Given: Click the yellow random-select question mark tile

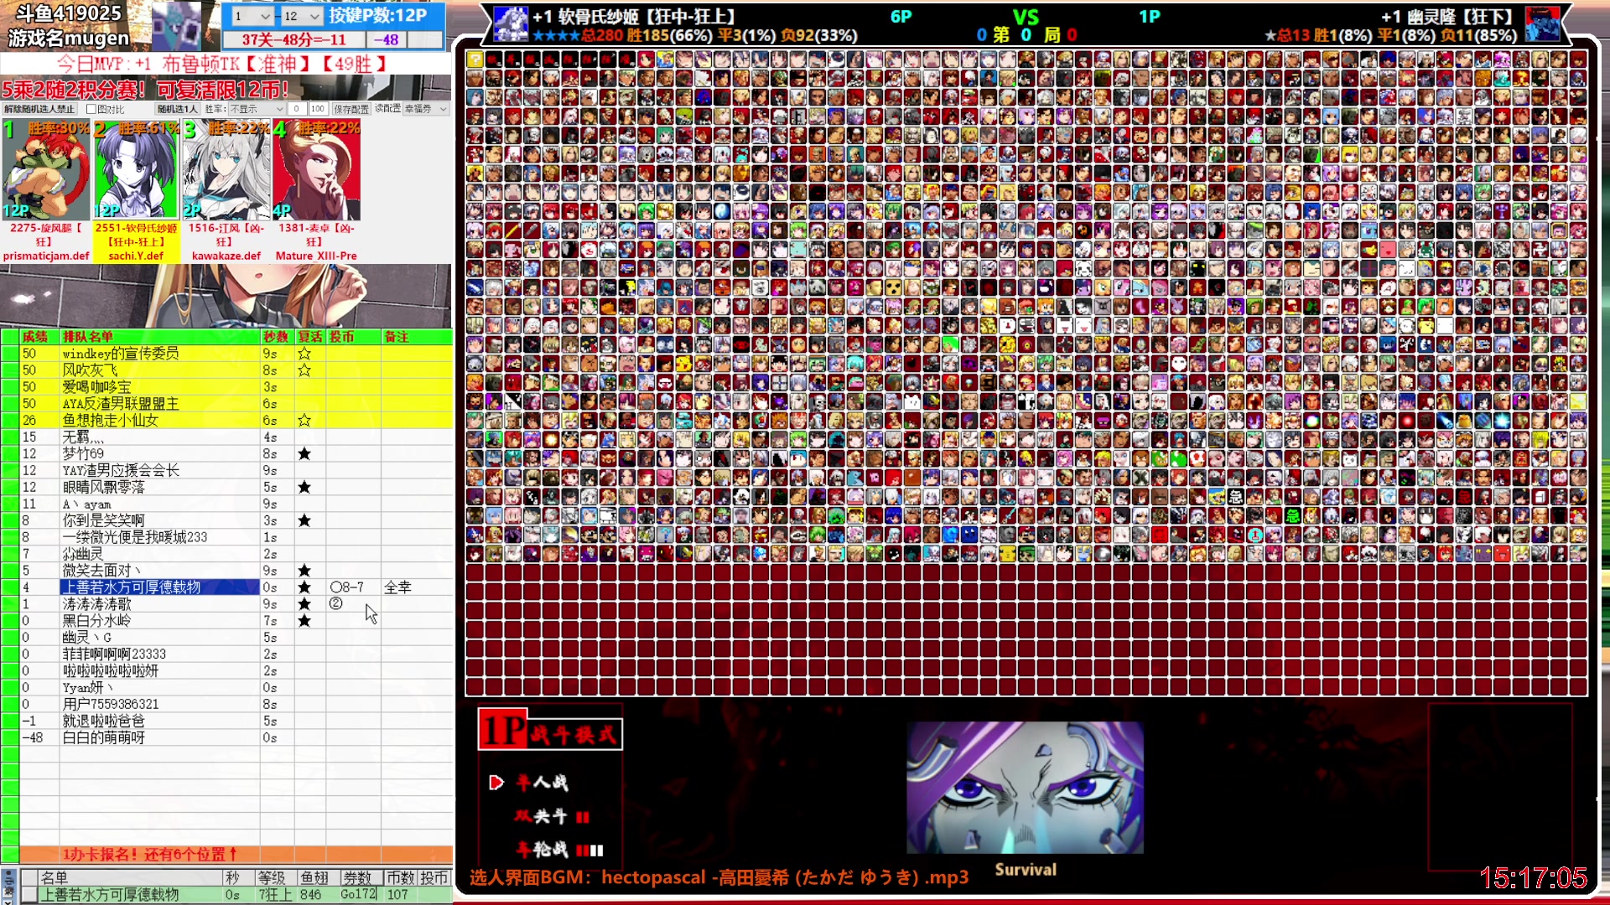Looking at the screenshot, I should [475, 59].
